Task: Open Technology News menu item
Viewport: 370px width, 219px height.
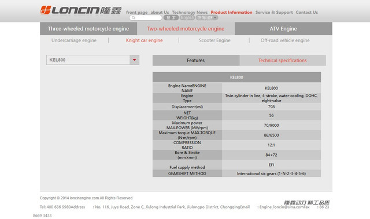Action: [190, 12]
